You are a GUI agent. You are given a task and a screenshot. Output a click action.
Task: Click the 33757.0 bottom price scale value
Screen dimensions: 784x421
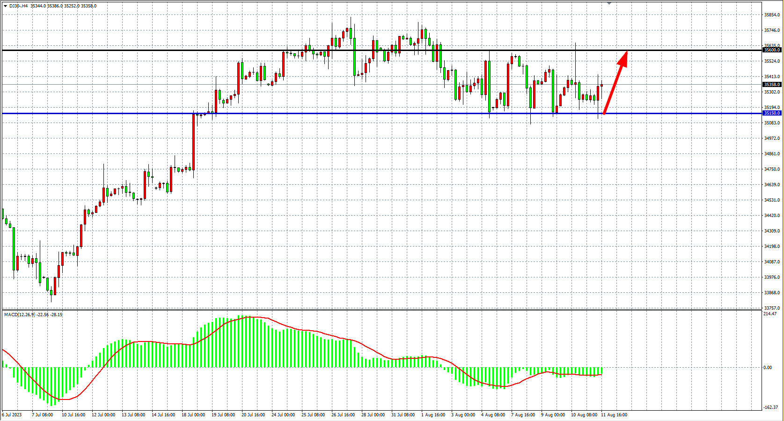[771, 308]
